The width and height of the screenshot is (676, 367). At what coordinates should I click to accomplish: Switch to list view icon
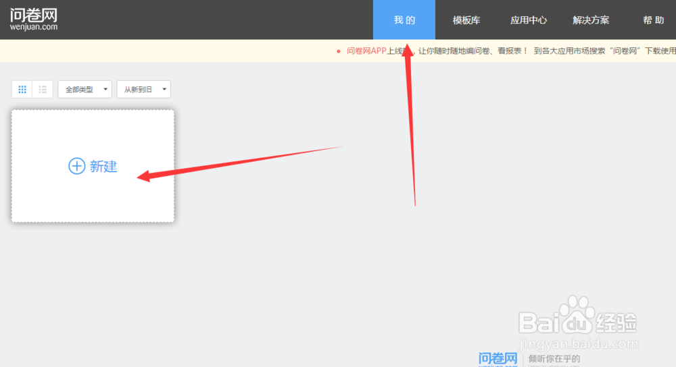click(x=43, y=90)
